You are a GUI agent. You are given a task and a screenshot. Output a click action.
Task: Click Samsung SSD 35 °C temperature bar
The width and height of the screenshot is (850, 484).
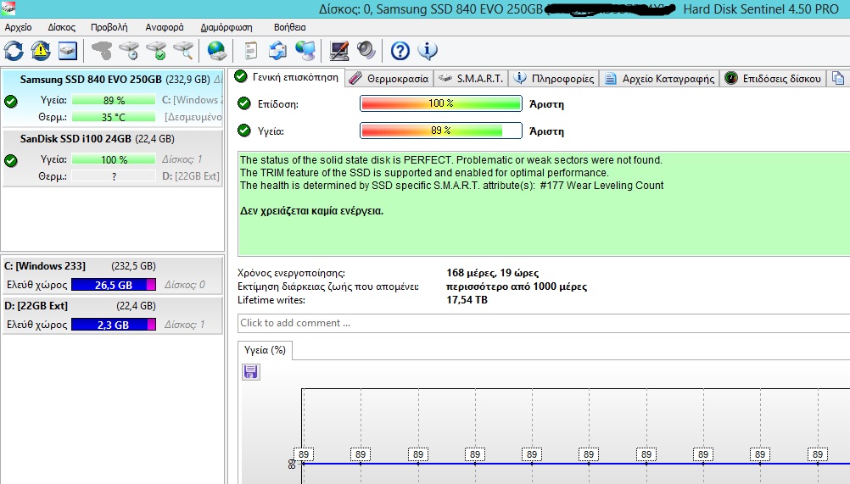pyautogui.click(x=114, y=117)
